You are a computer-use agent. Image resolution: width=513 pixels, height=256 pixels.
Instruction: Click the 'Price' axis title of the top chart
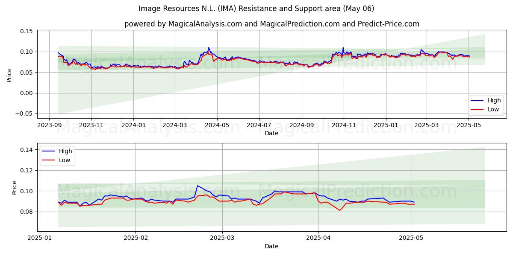[x=9, y=74]
